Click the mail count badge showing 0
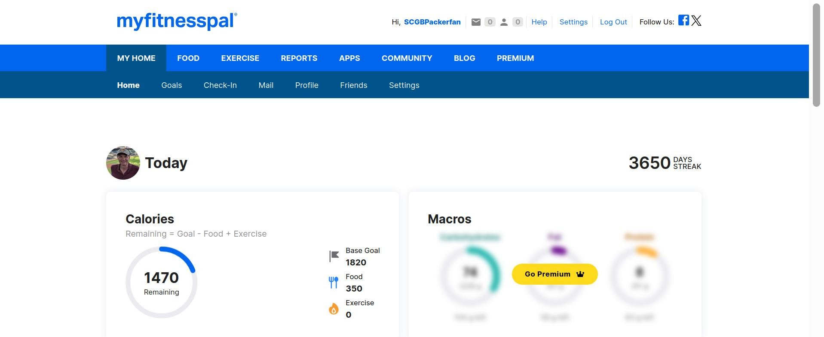 (490, 22)
